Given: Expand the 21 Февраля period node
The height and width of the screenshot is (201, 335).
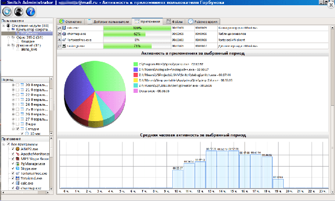Looking at the screenshot, I should click(x=13, y=90).
